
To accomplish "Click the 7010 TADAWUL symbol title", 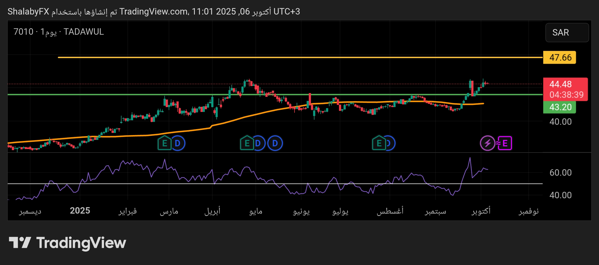I will [58, 32].
